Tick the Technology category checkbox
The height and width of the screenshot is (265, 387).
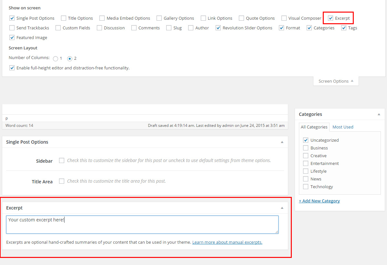point(306,187)
